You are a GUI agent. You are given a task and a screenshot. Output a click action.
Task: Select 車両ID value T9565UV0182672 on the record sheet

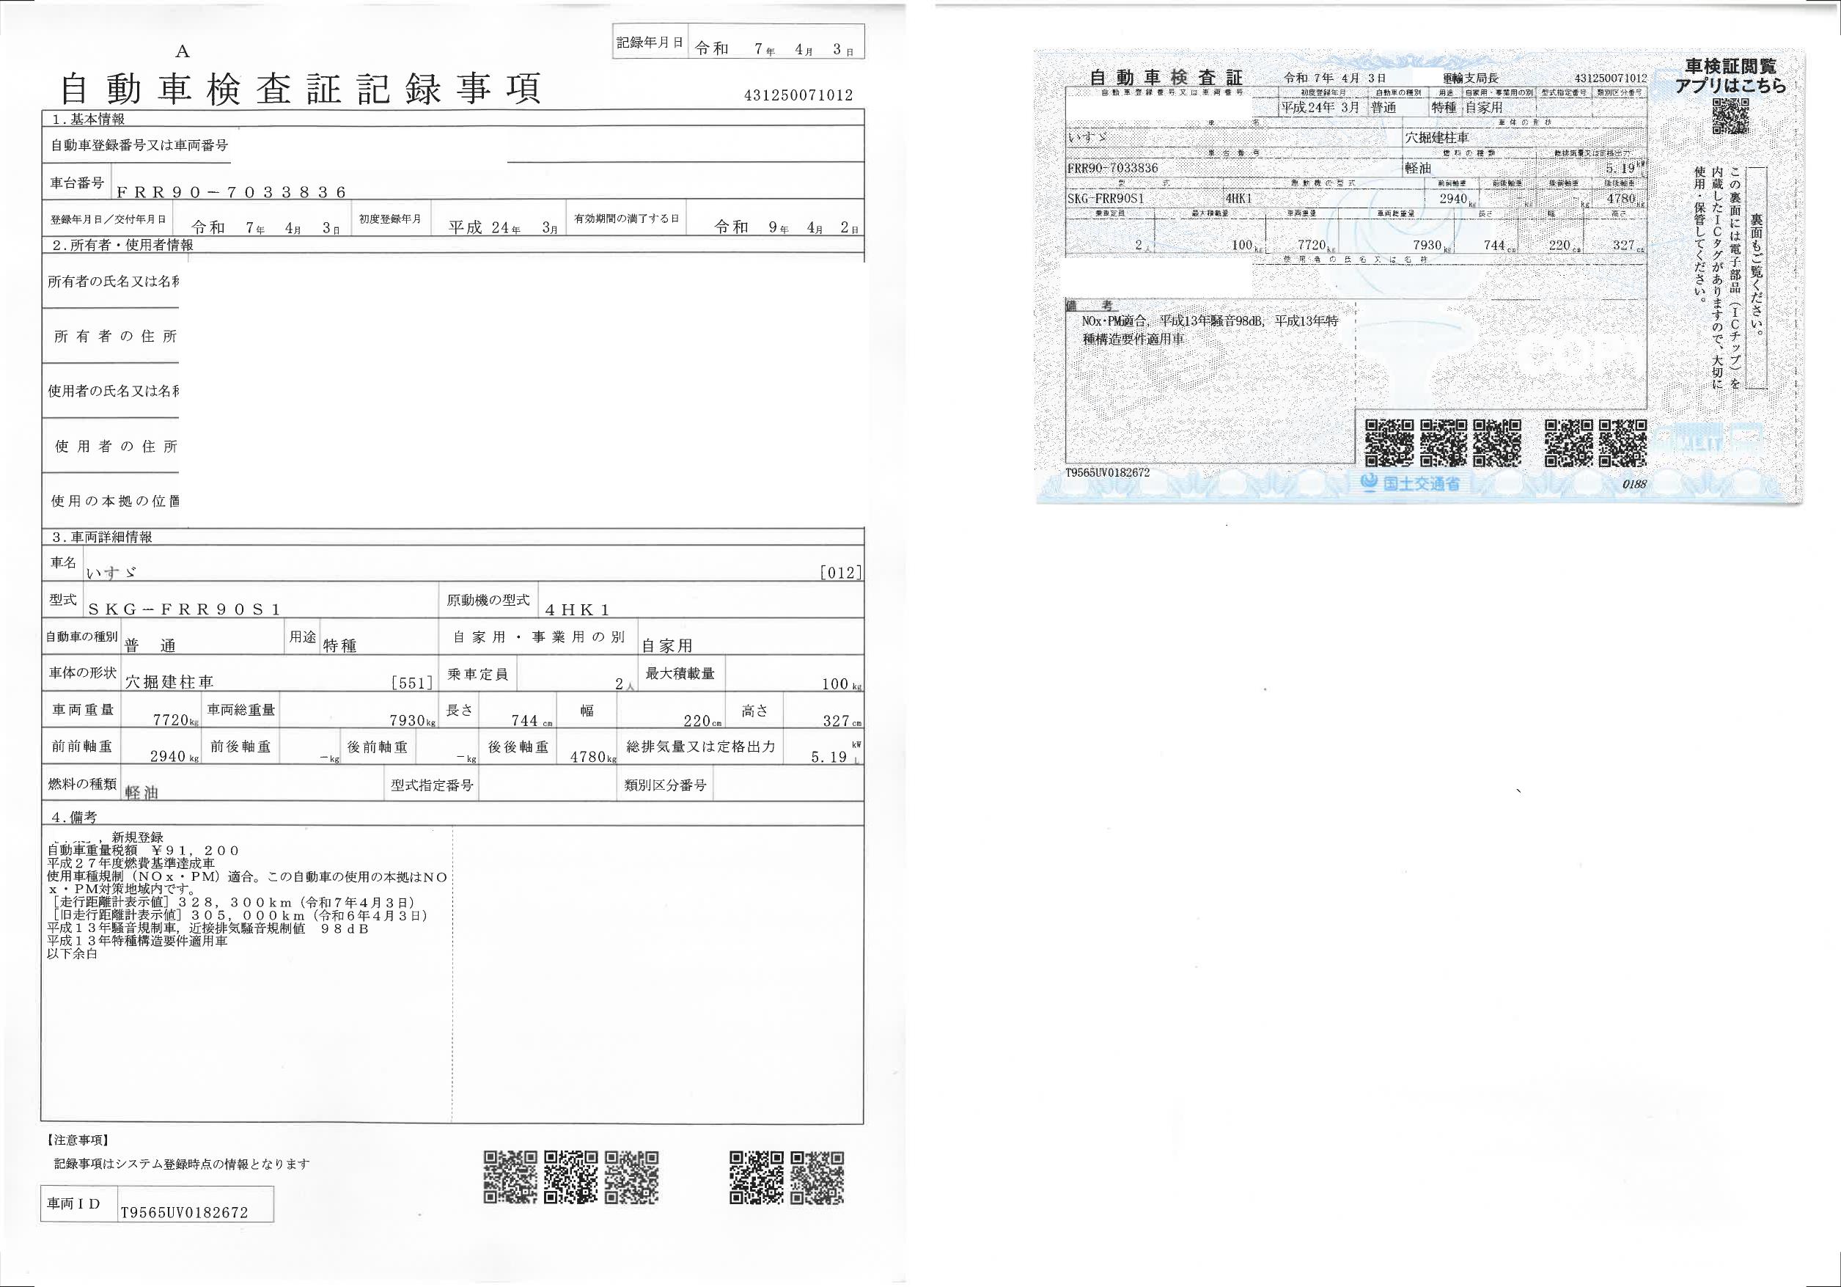[x=185, y=1212]
